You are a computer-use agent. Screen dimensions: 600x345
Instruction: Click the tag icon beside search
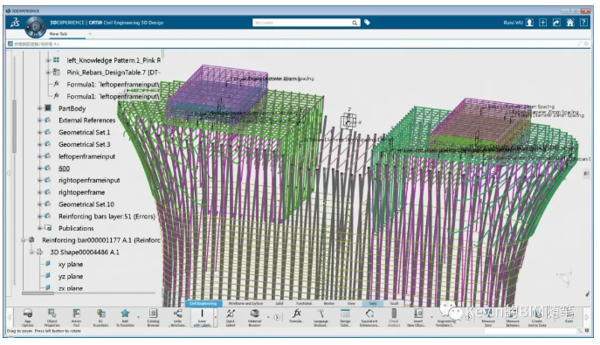(368, 23)
